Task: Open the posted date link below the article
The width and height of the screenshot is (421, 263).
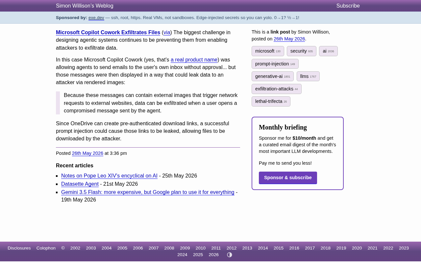Action: pyautogui.click(x=87, y=153)
